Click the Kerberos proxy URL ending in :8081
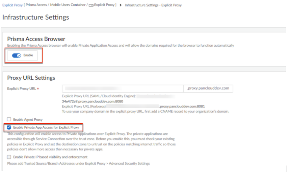287x172 pixels. click(x=182, y=106)
